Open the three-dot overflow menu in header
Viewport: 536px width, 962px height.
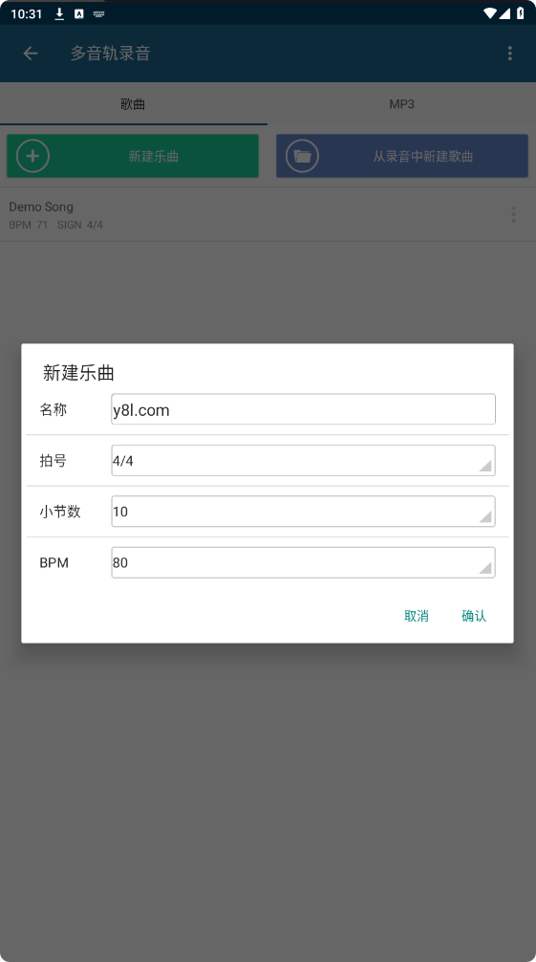point(509,54)
